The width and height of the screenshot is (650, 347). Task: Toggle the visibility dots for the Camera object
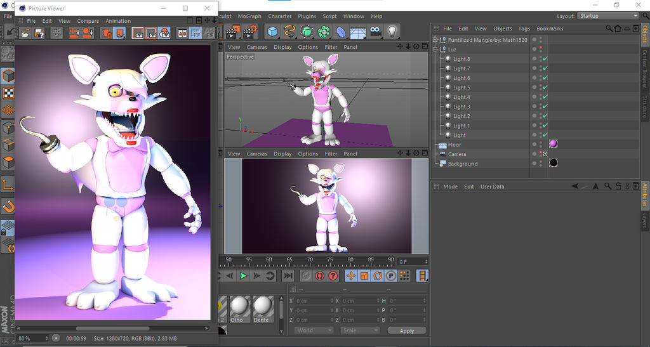[541, 154]
